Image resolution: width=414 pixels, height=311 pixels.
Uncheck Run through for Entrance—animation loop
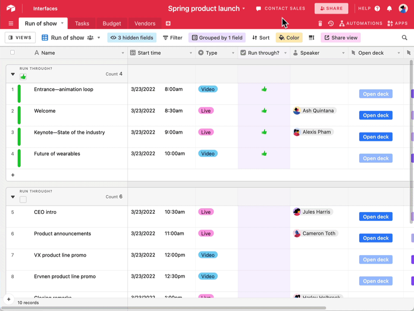click(x=264, y=89)
